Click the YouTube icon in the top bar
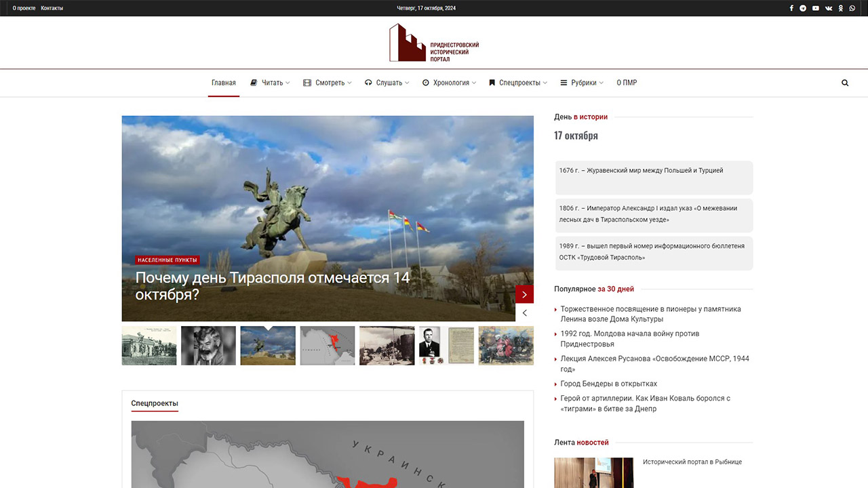 tap(816, 8)
